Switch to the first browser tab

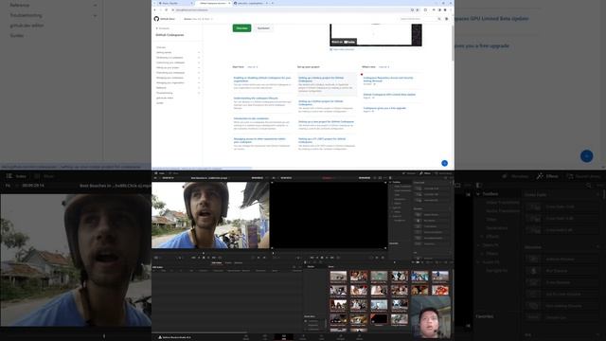coord(175,3)
